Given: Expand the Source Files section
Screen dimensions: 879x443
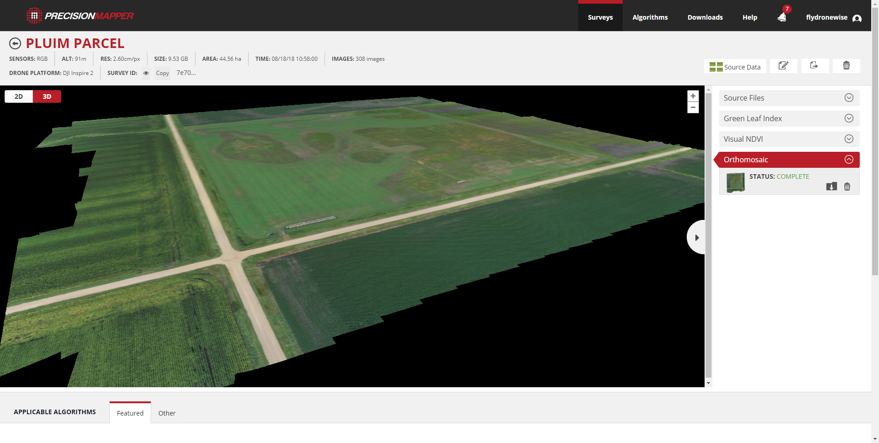Looking at the screenshot, I should [x=789, y=98].
